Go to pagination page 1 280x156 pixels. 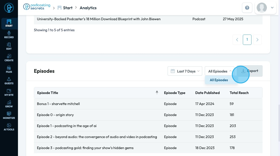247,40
